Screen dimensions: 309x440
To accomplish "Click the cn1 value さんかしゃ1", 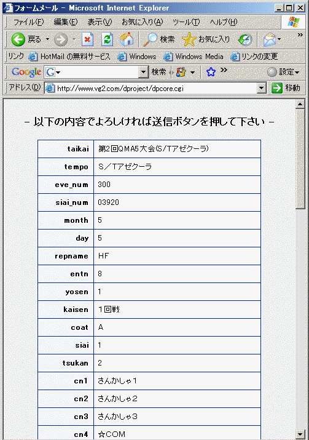I will click(x=117, y=381).
